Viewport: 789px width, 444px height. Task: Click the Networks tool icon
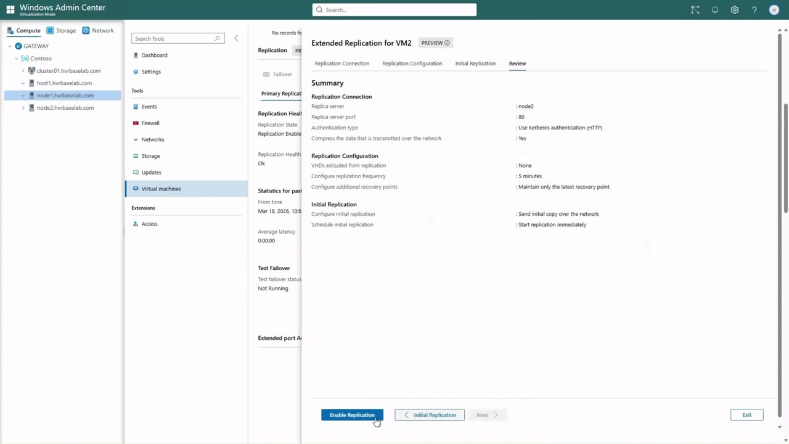click(136, 139)
